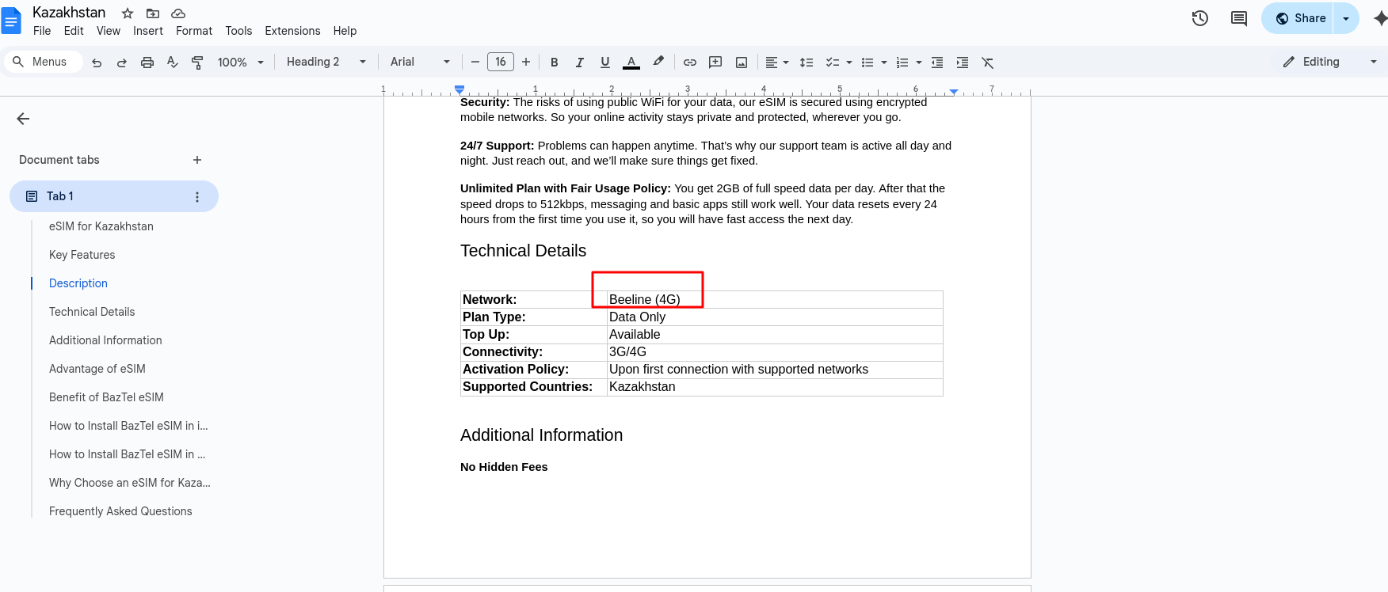Screen dimensions: 1388x592
Task: Open the Heading 2 style dropdown
Action: (326, 62)
